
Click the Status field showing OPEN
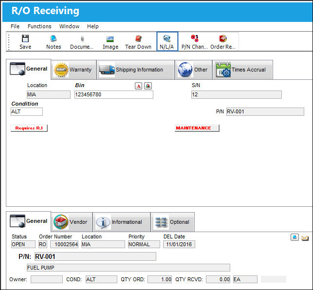coord(23,244)
